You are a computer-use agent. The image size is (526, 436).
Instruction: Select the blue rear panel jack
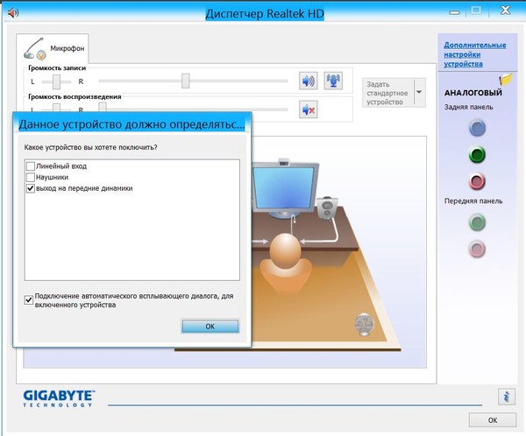click(477, 128)
